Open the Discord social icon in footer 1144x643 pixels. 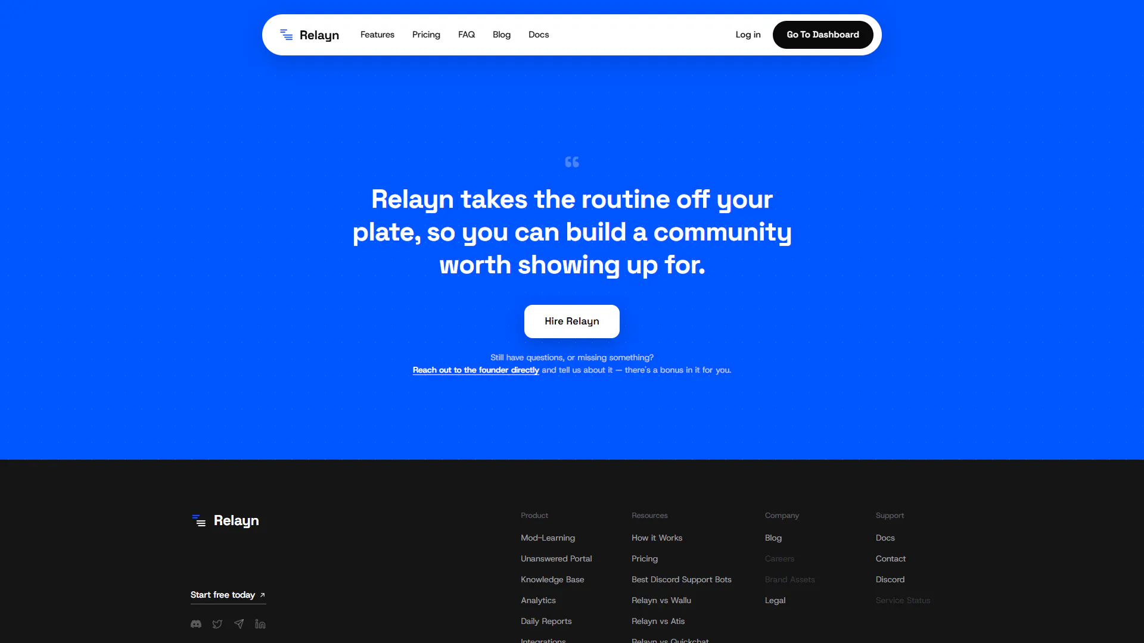coord(196,624)
